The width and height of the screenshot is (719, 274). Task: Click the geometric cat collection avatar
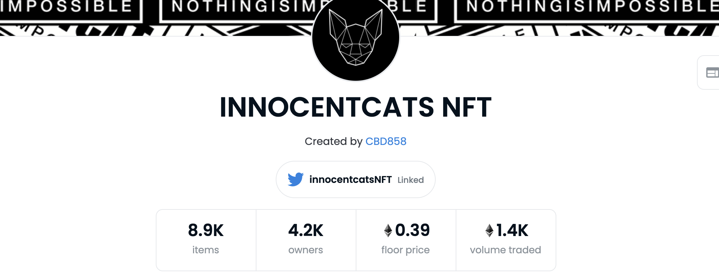(x=356, y=37)
